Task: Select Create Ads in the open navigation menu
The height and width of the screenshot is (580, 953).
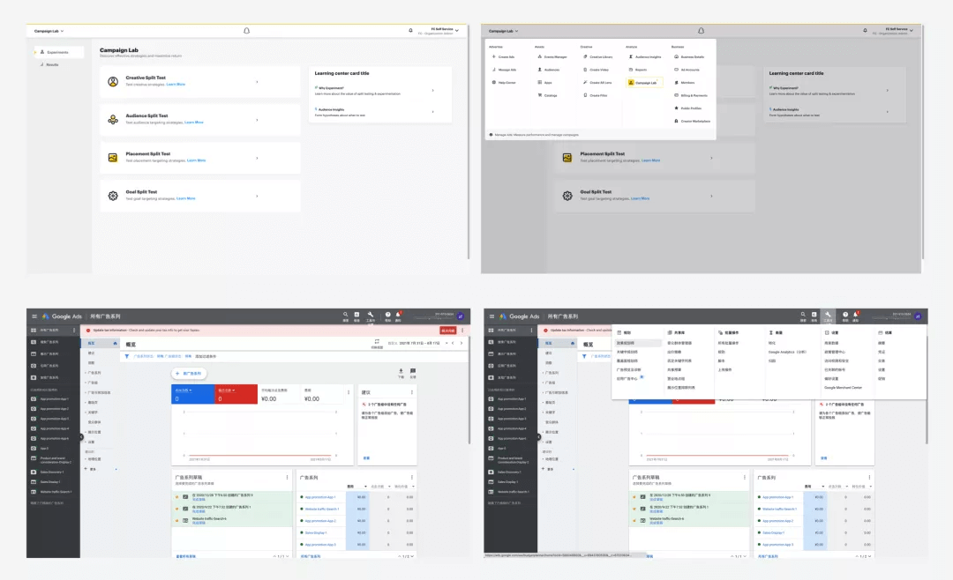Action: pos(503,57)
